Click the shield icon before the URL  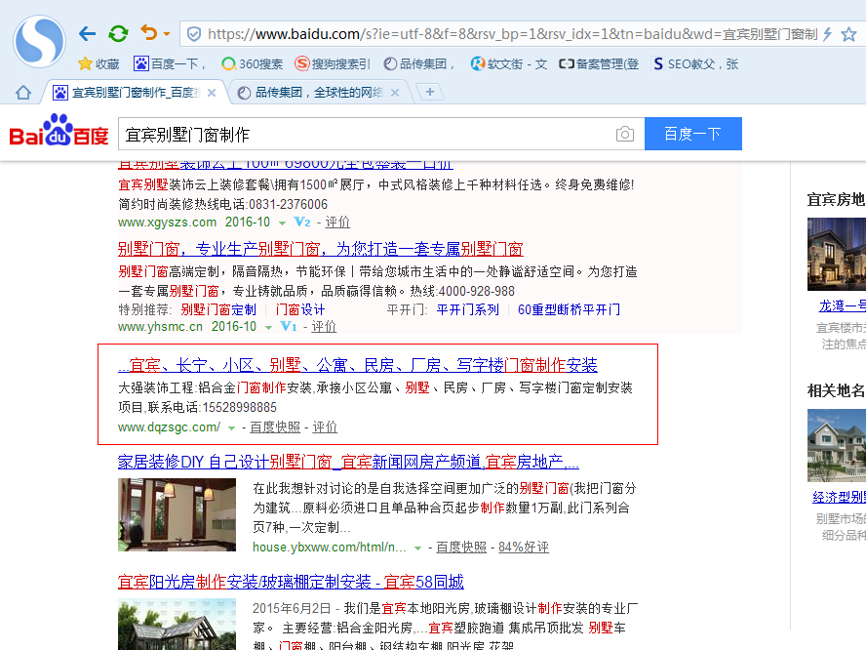click(x=193, y=32)
